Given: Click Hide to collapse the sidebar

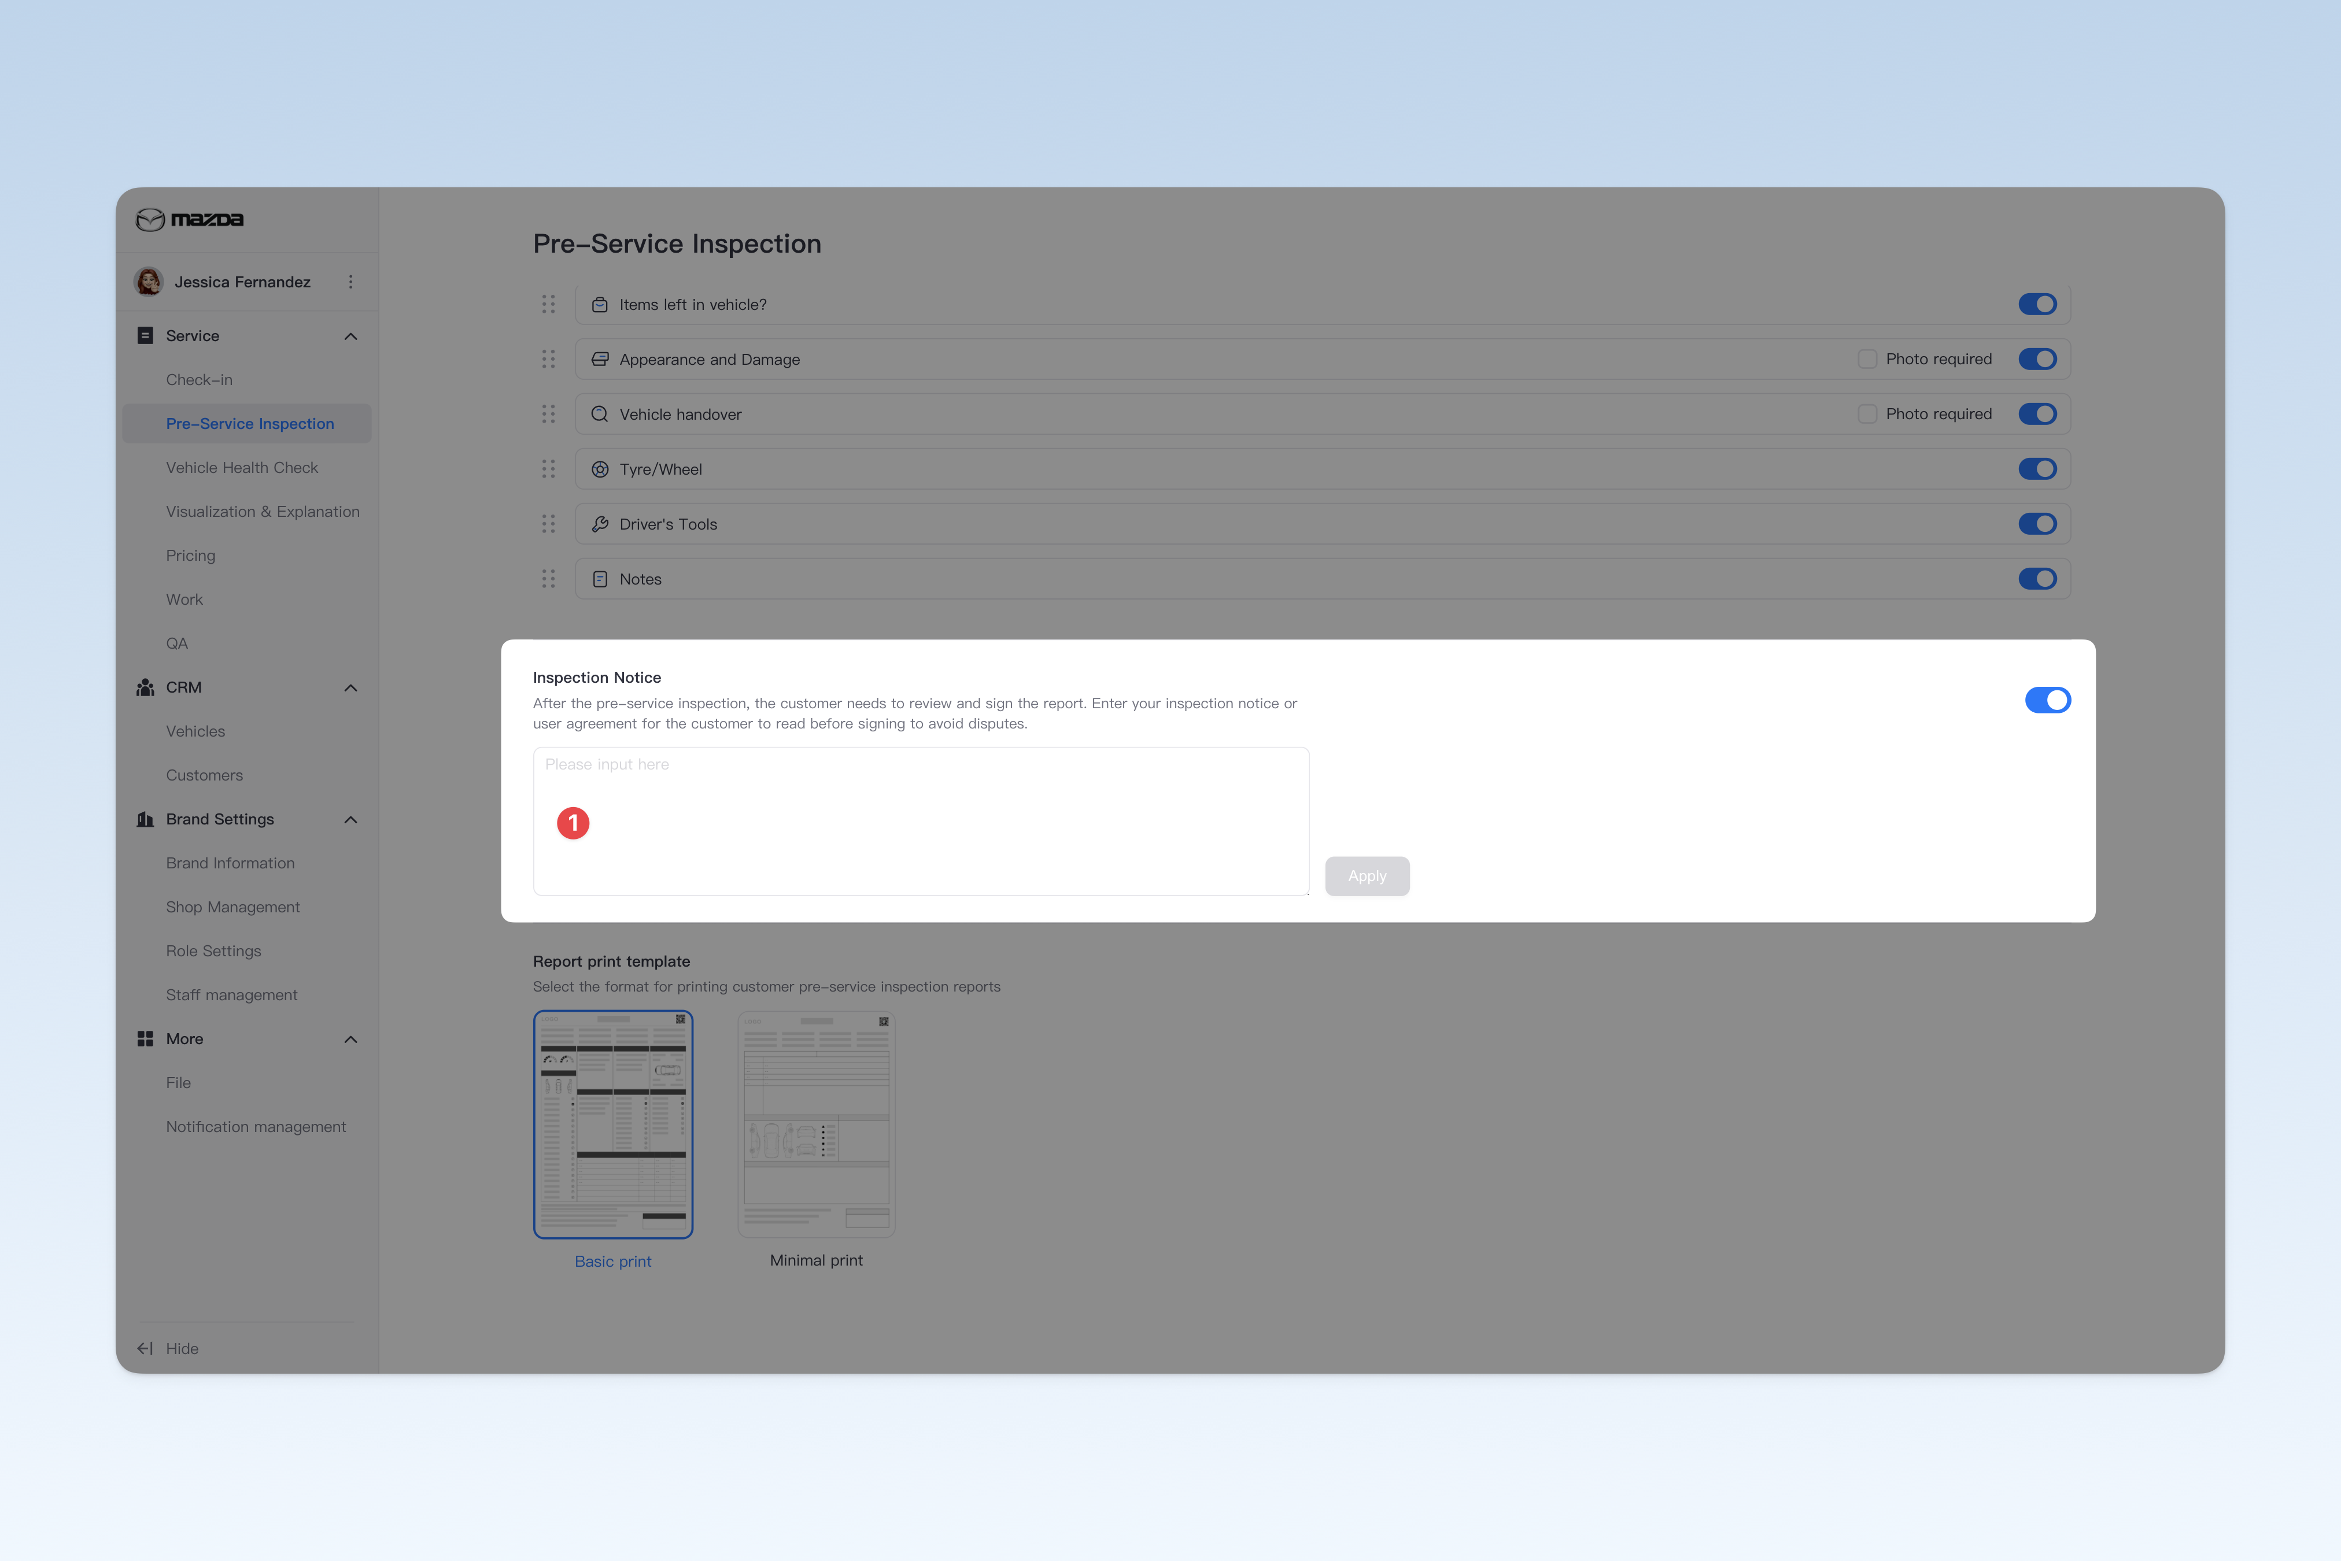Looking at the screenshot, I should point(182,1348).
